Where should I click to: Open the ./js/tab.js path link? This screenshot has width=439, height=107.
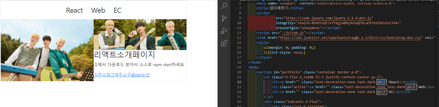click(293, 33)
